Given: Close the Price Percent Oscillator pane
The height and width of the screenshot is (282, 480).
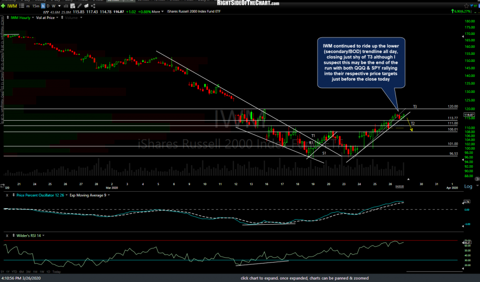Looking at the screenshot, I should [x=7, y=195].
